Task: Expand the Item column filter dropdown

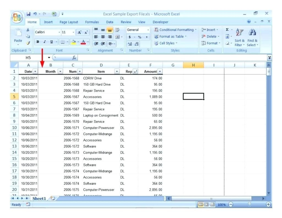Action: point(117,72)
